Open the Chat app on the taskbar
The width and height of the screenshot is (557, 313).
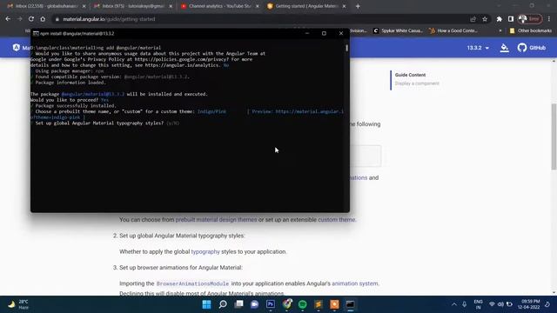pyautogui.click(x=255, y=304)
